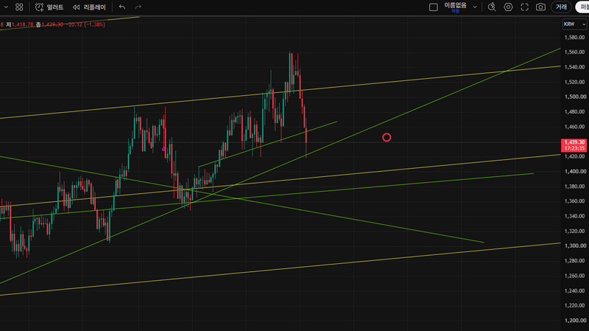Viewport: 589px width, 331px height.
Task: Take a chart snapshot with camera icon
Action: point(540,7)
